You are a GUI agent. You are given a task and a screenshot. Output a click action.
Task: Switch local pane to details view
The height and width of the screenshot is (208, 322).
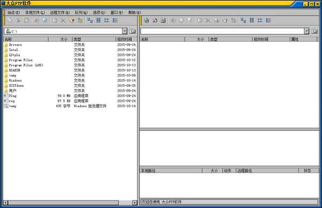click(115, 20)
